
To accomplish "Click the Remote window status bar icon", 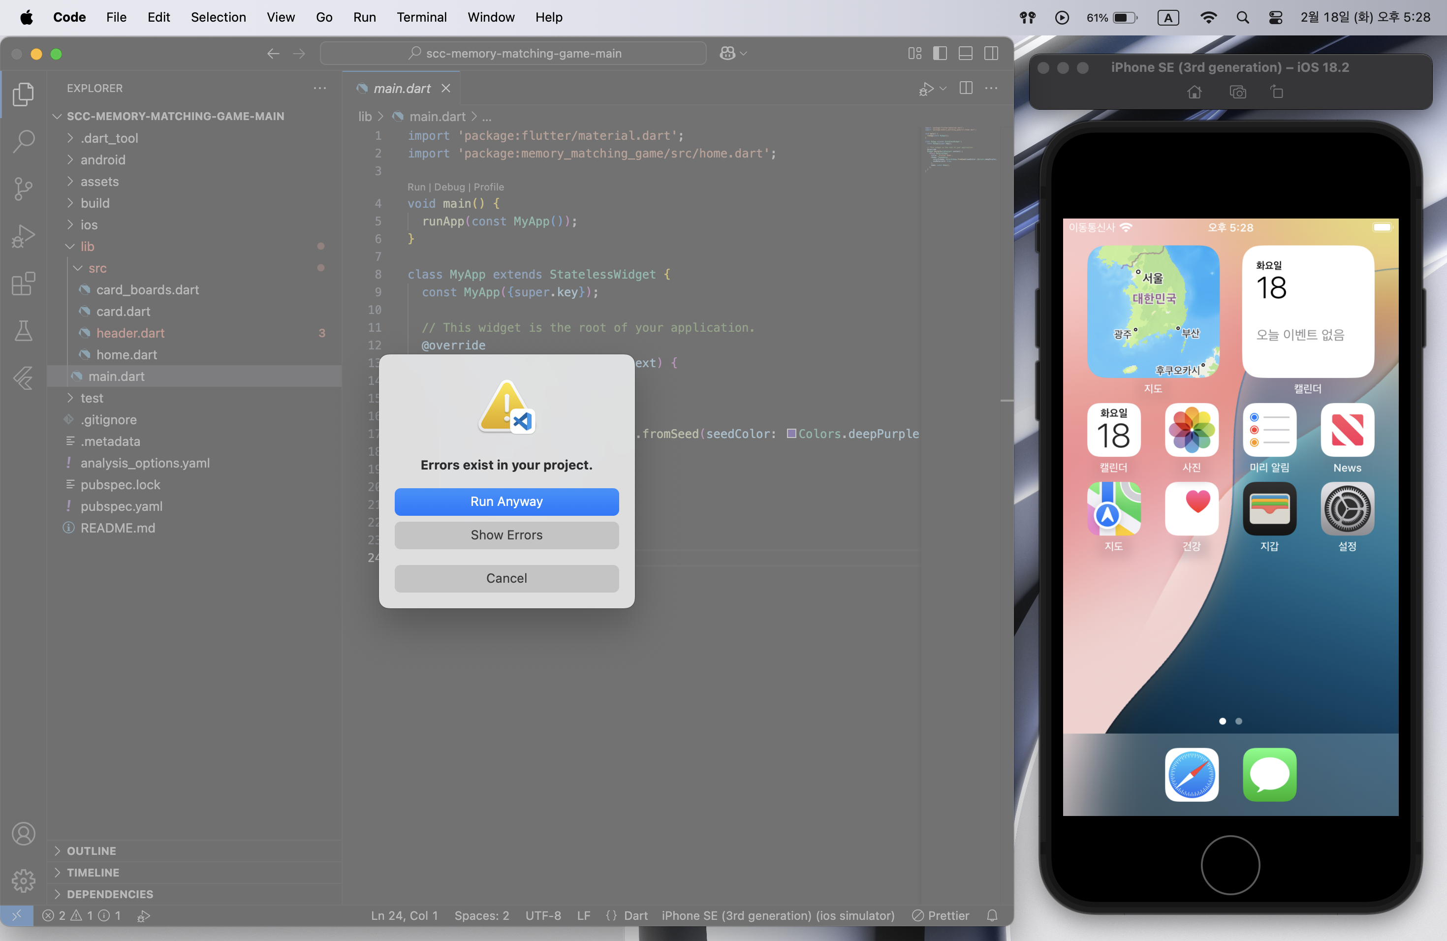I will (17, 915).
